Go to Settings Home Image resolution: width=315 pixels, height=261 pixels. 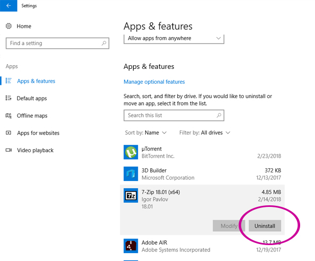point(24,26)
